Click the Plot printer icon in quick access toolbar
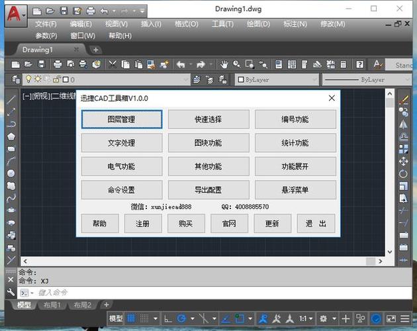This screenshot has height=331, width=417. (x=91, y=11)
